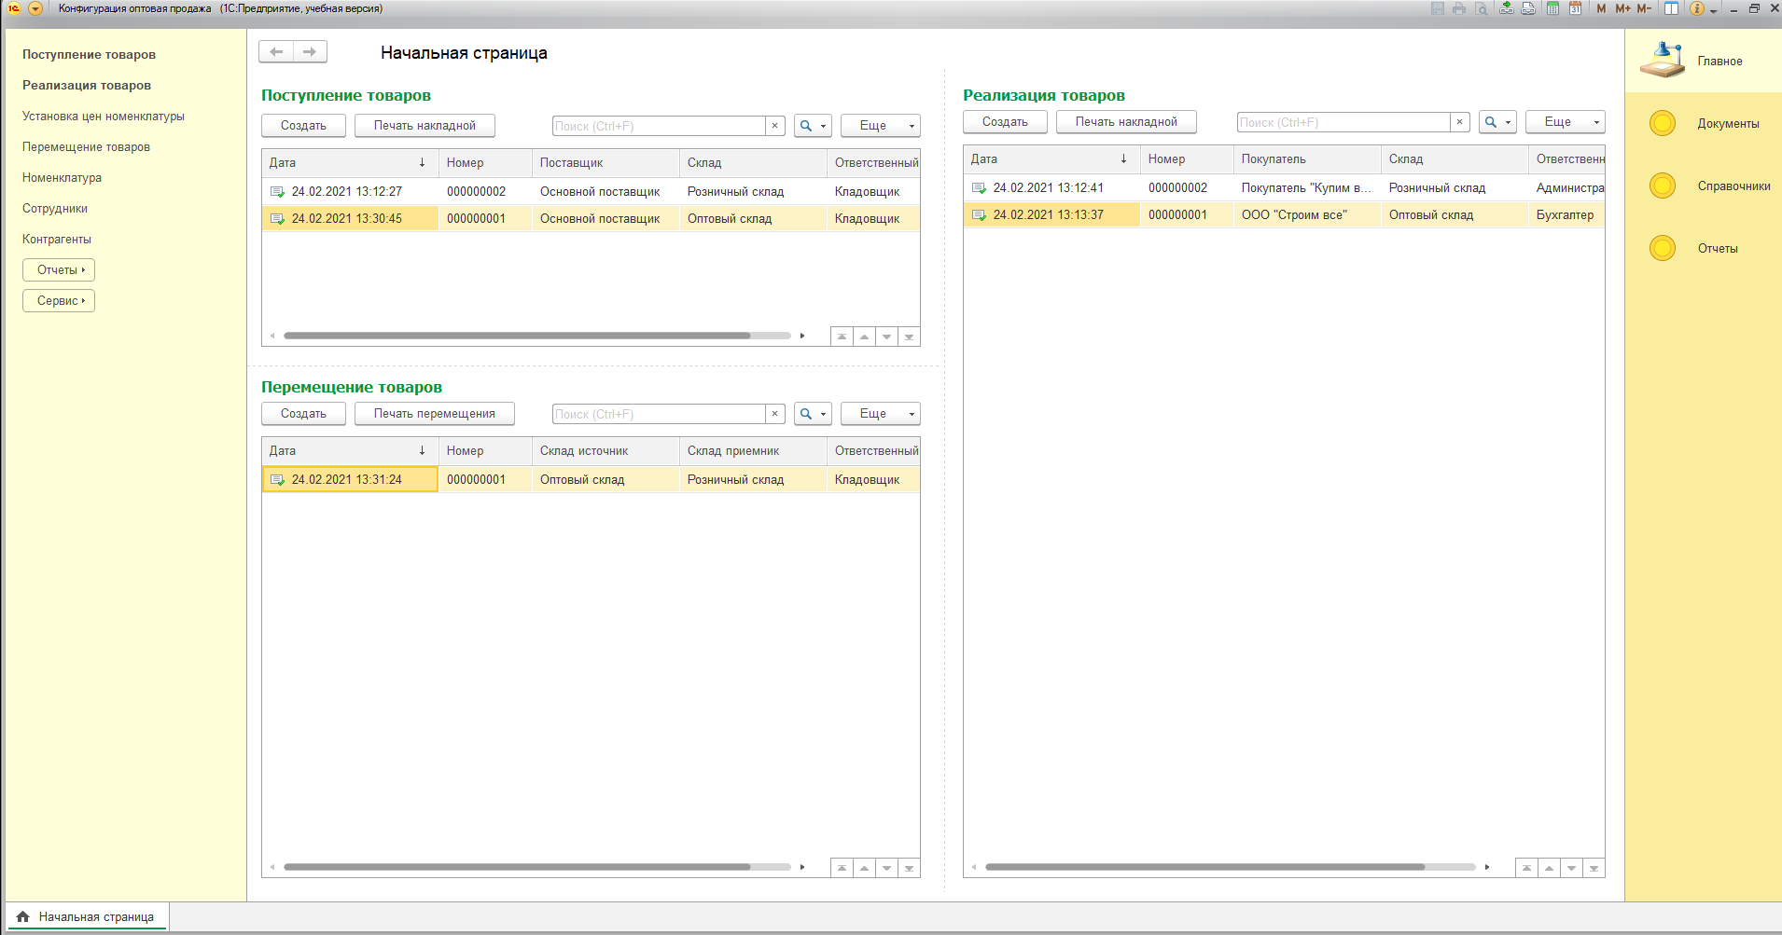Open the main menu round arrow button
This screenshot has width=1782, height=935.
(35, 8)
